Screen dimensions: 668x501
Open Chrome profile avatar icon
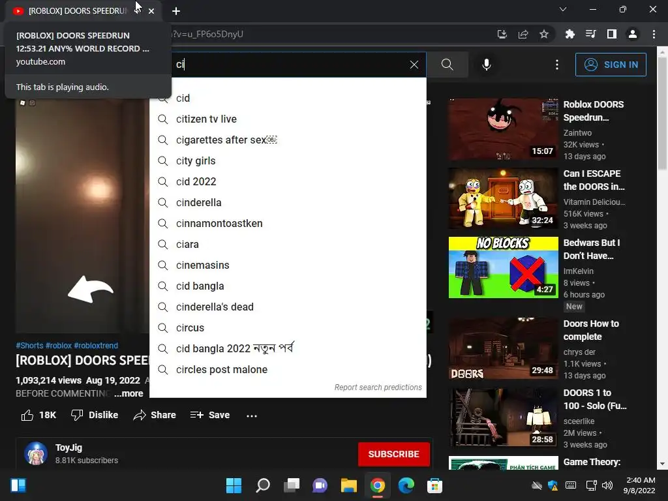click(x=633, y=34)
